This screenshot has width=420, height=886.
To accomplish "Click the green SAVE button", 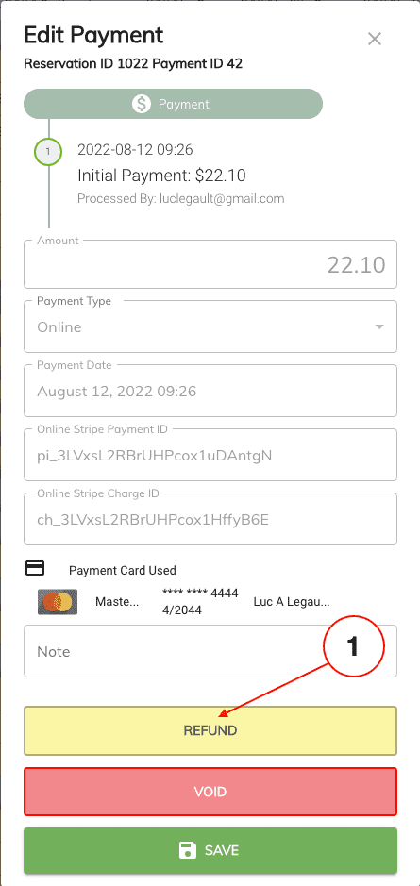I will pyautogui.click(x=210, y=850).
